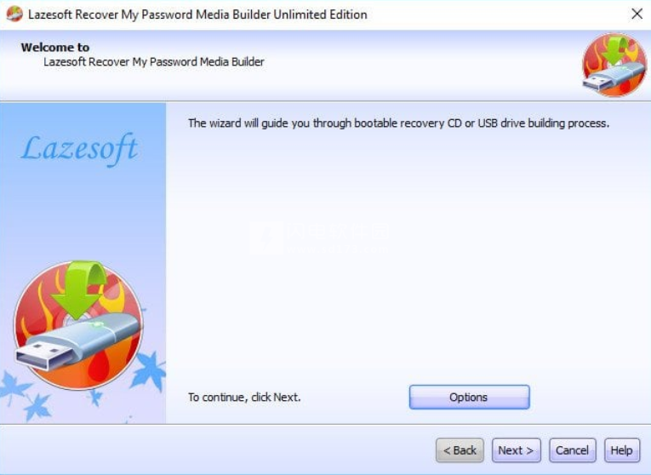Cancel the media builder wizard

pos(572,450)
